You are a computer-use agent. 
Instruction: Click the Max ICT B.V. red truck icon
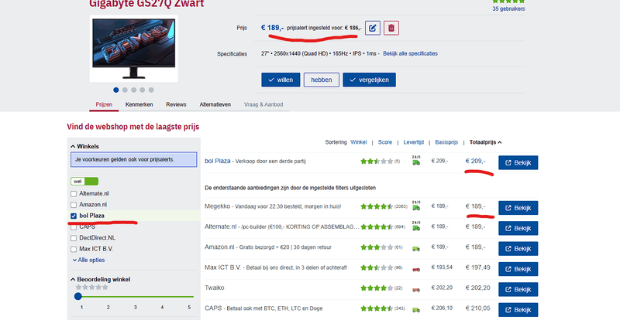(416, 269)
